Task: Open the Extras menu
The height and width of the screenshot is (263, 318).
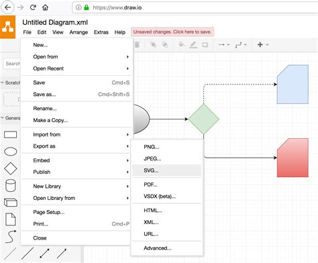Action: pos(101,32)
